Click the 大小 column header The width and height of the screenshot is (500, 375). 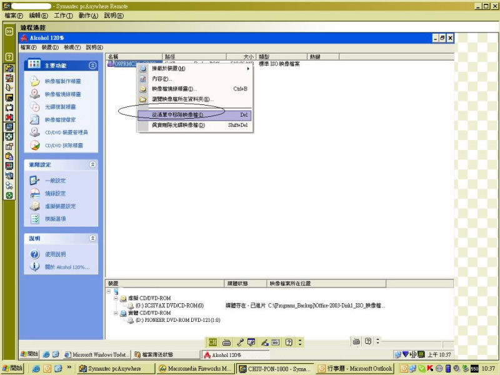[241, 57]
